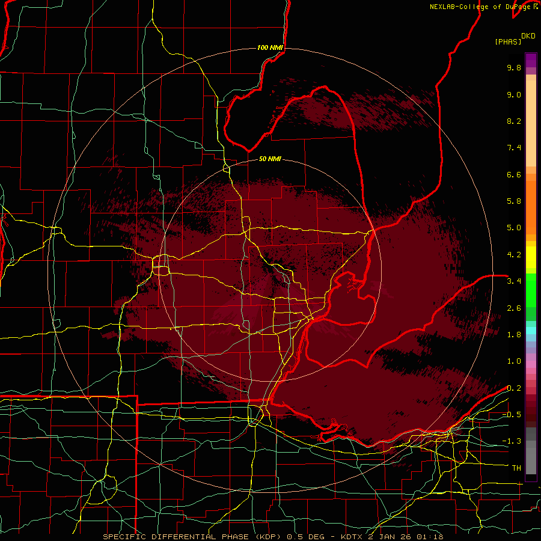
Task: Pick the yellow band on the color scale
Action: pos(531,257)
